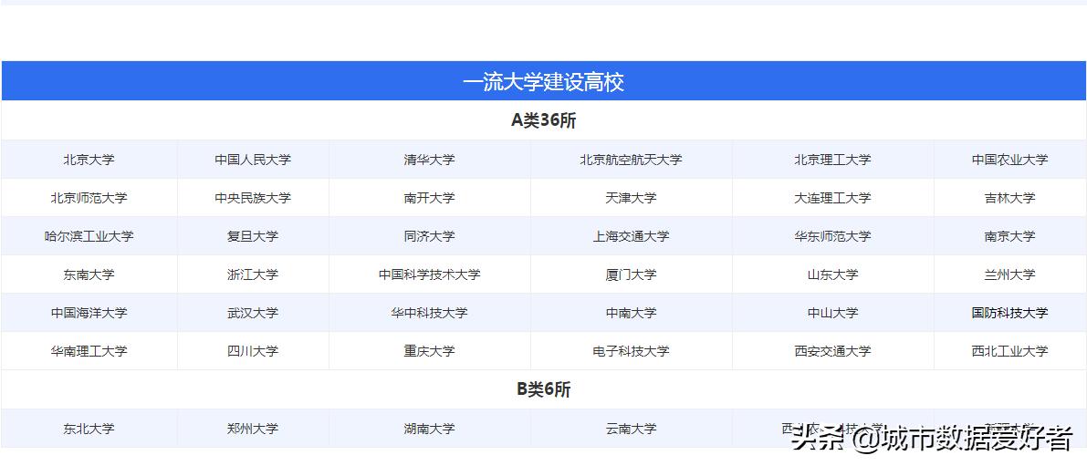Click the 南京大学 cell
The height and width of the screenshot is (466, 1087).
click(1009, 236)
